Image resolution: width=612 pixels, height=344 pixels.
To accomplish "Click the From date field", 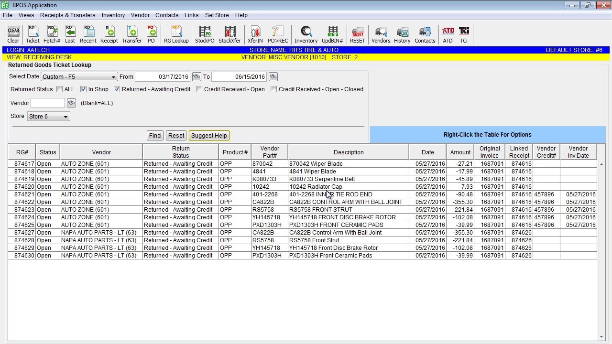I will tap(163, 77).
